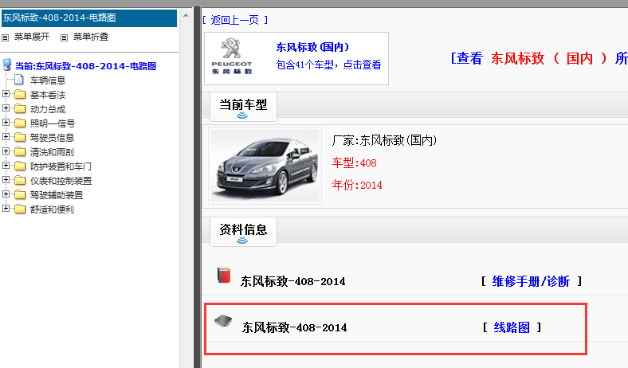
Task: Open the 东风标致(国内) brand link
Action: (x=312, y=47)
